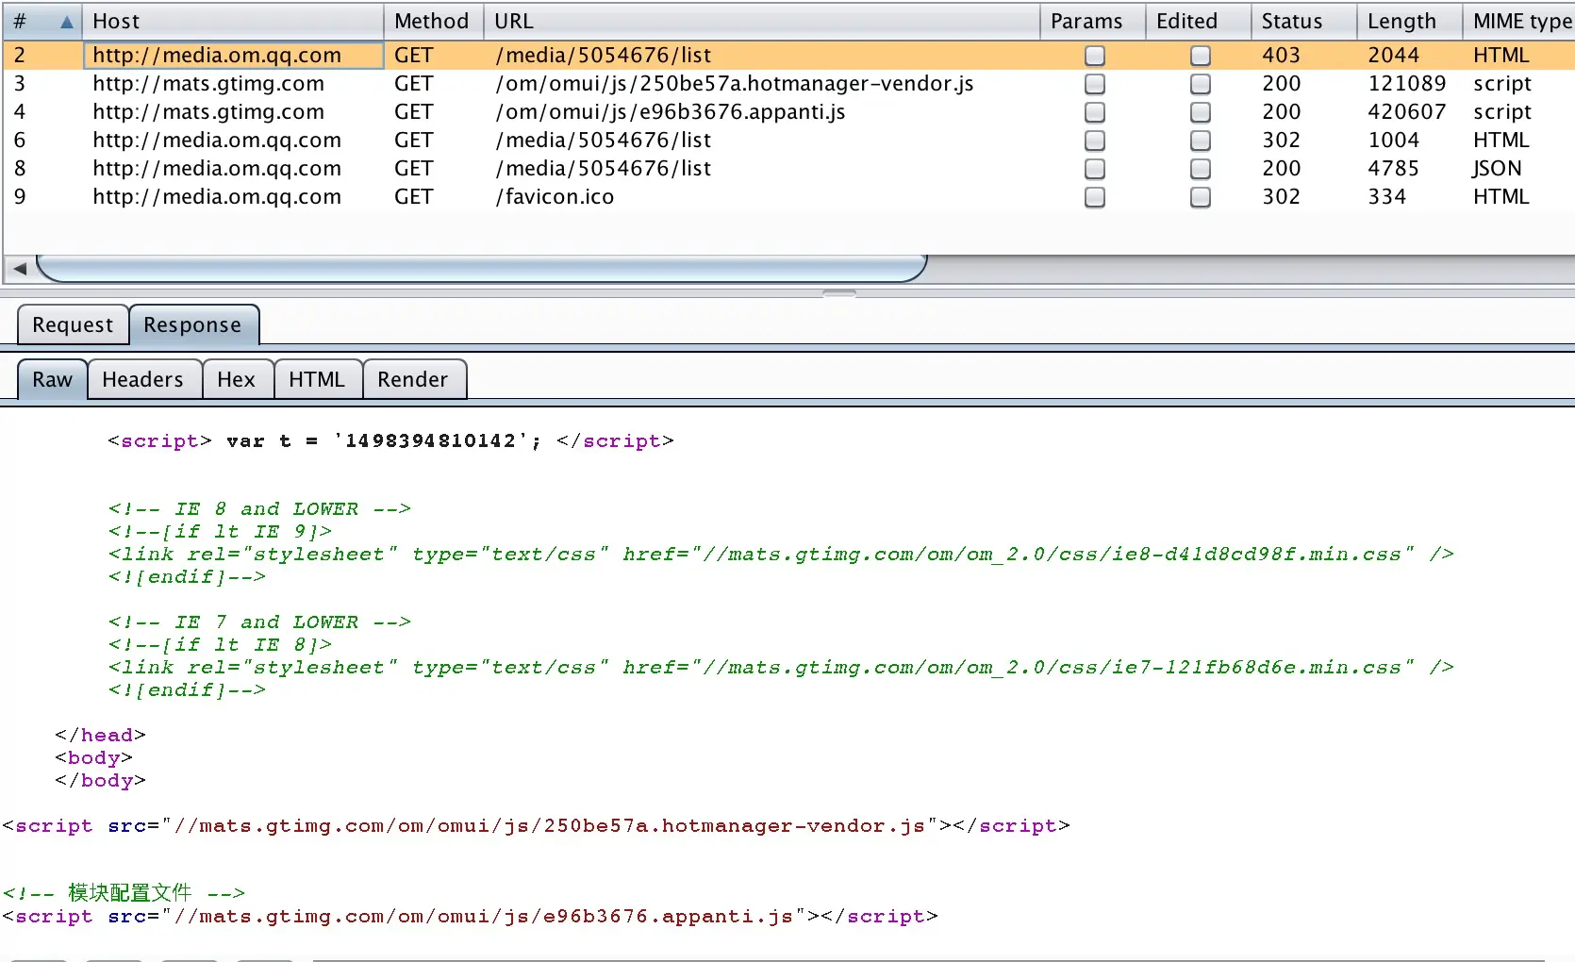This screenshot has width=1575, height=962.
Task: Toggle Edited checkbox for request 4
Action: pos(1200,112)
